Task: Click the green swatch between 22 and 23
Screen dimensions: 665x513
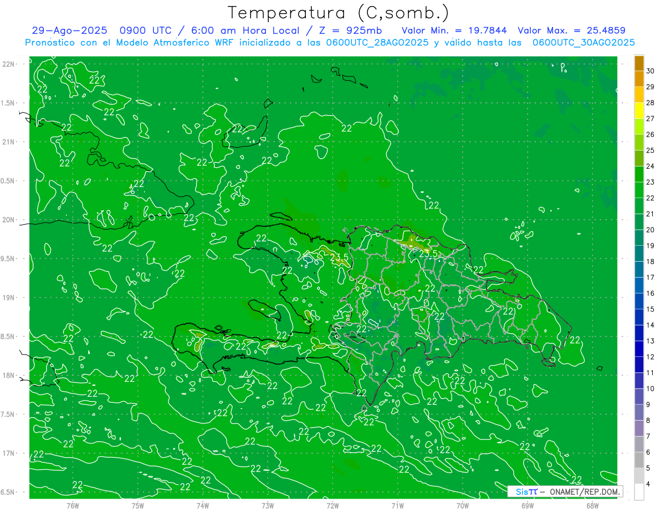Action: tap(639, 190)
